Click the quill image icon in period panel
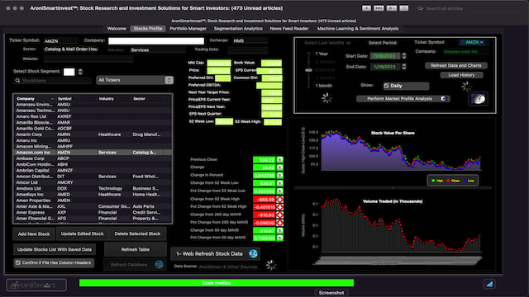The width and height of the screenshot is (529, 297). 478,99
